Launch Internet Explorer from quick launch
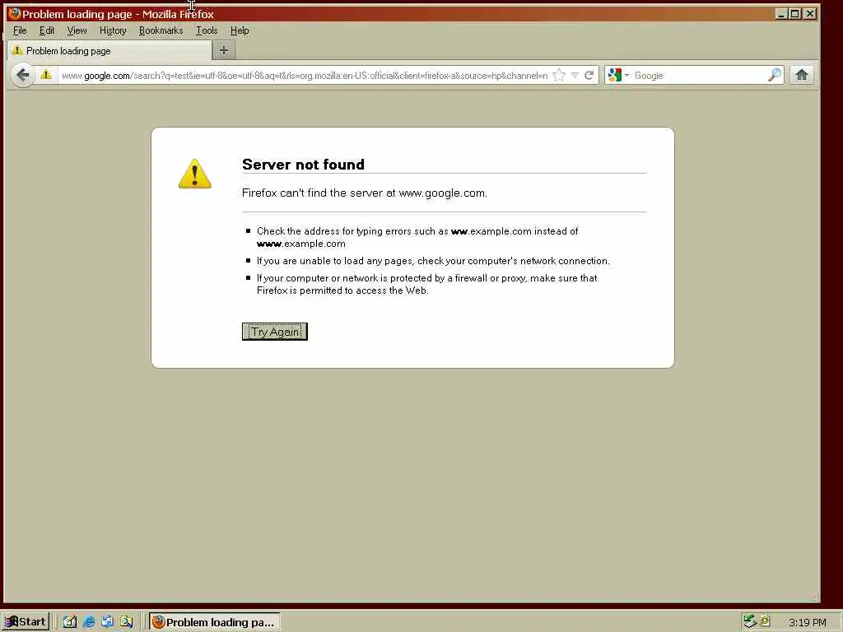 (x=89, y=622)
